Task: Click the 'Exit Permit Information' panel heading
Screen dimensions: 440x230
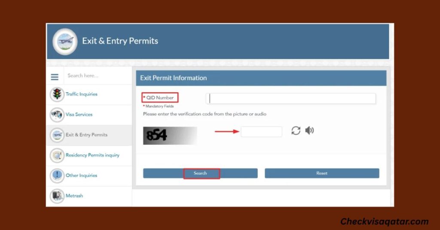Action: point(174,78)
